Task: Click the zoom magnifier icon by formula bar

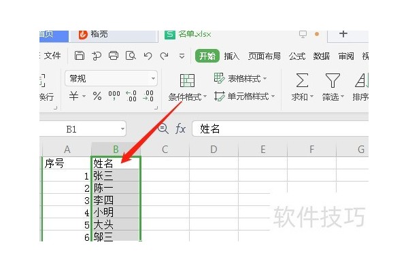Action: [163, 129]
